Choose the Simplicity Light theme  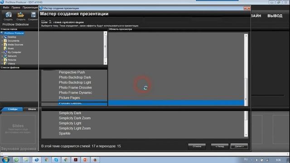click(x=70, y=123)
